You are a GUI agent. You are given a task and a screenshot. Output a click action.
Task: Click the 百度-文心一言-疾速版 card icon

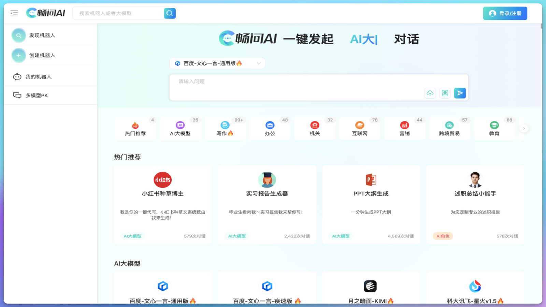click(x=267, y=286)
